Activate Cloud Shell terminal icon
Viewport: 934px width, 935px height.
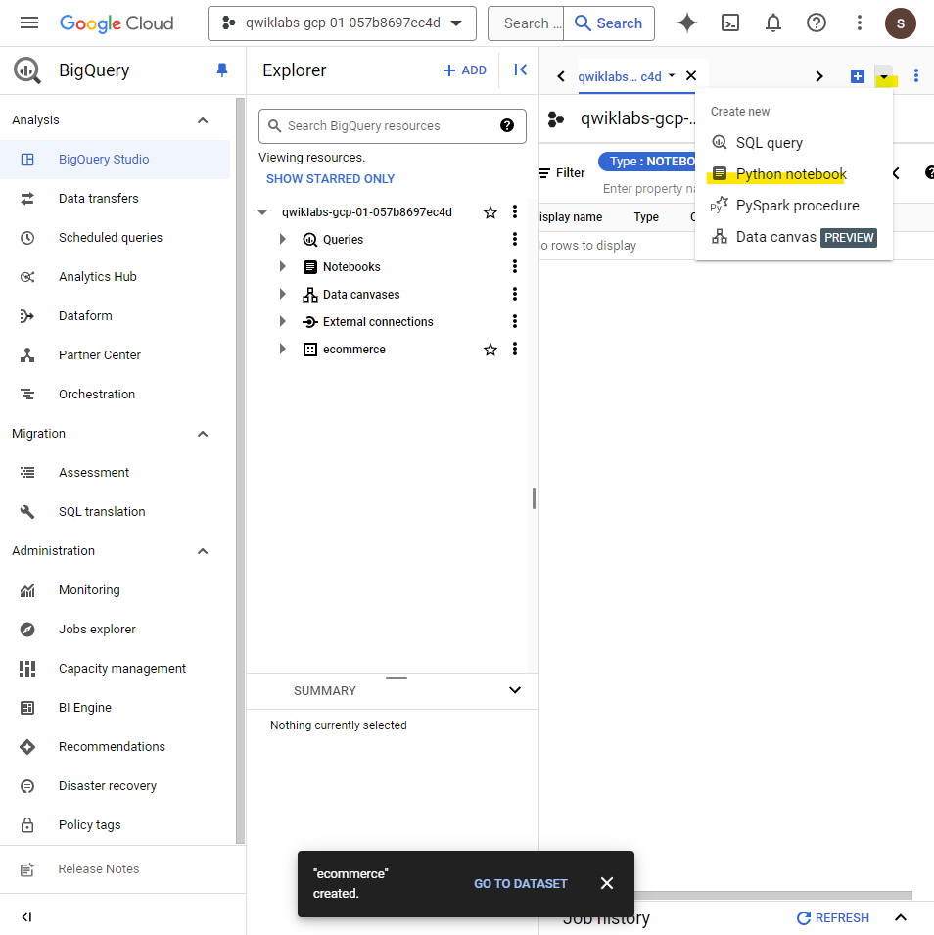pyautogui.click(x=730, y=23)
